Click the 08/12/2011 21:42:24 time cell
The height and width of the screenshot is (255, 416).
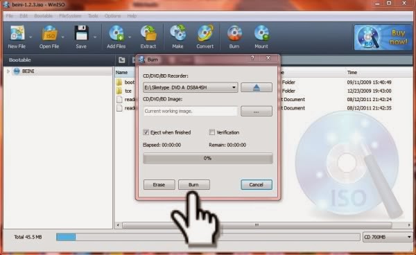[369, 99]
